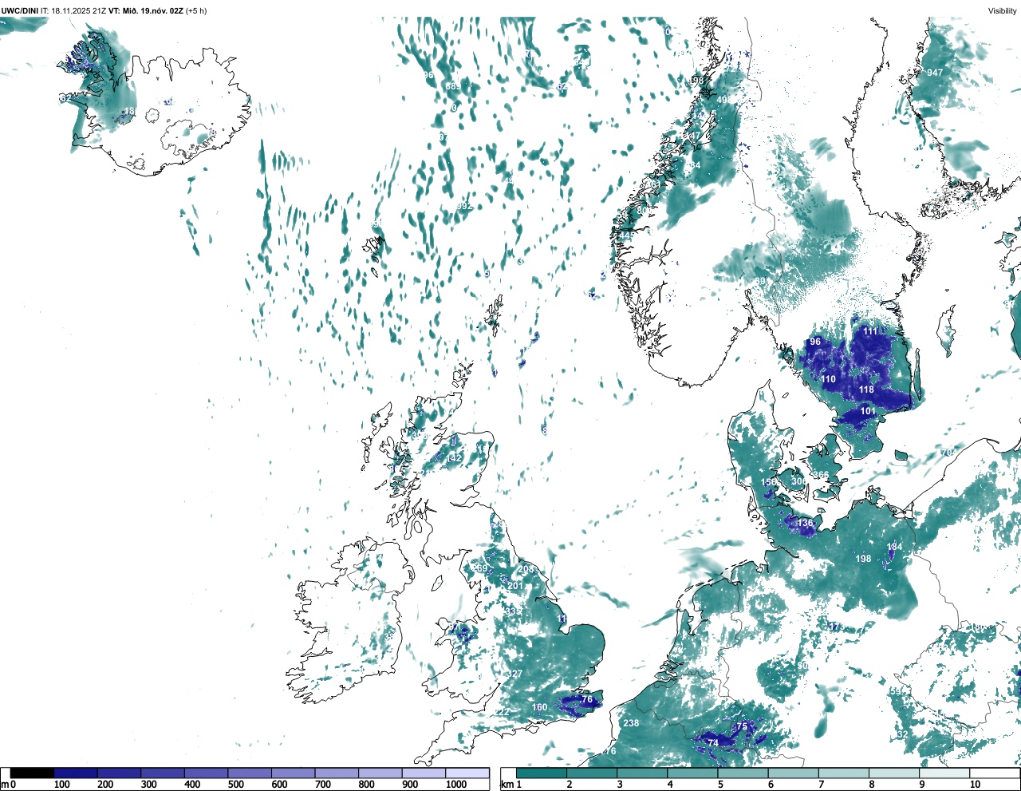Viewport: 1021px width, 791px height.
Task: Click the '306' value over Denmark
Action: (798, 482)
